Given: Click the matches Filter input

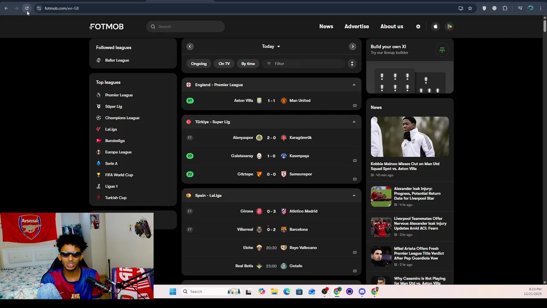Looking at the screenshot, I should pyautogui.click(x=303, y=64).
